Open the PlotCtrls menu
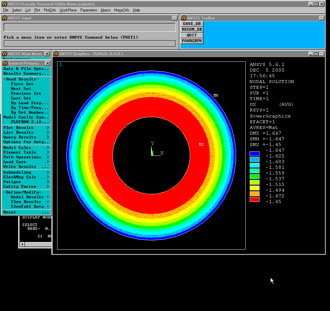 (x=50, y=10)
